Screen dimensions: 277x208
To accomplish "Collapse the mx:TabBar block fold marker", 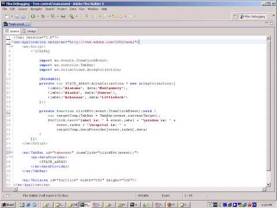I will pyautogui.click(x=12, y=153).
